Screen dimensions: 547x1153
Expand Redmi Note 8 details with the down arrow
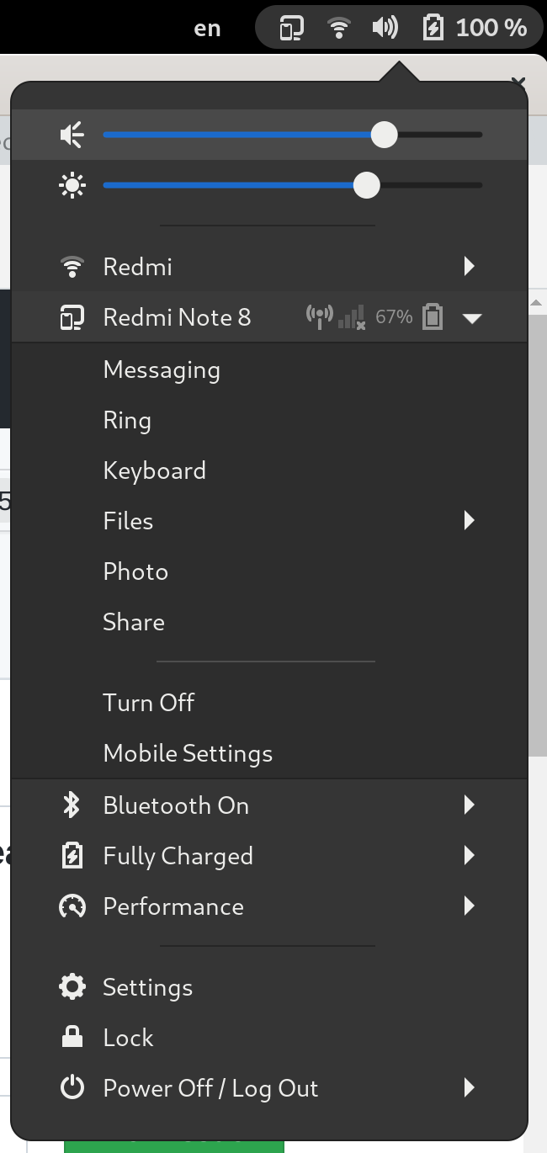[x=472, y=317]
